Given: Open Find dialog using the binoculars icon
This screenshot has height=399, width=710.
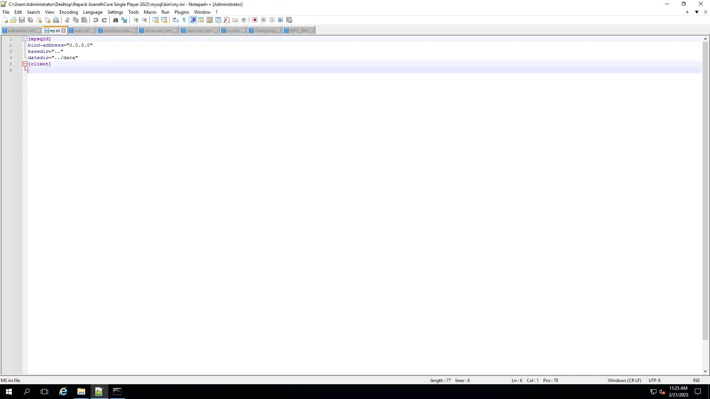Looking at the screenshot, I should 116,20.
